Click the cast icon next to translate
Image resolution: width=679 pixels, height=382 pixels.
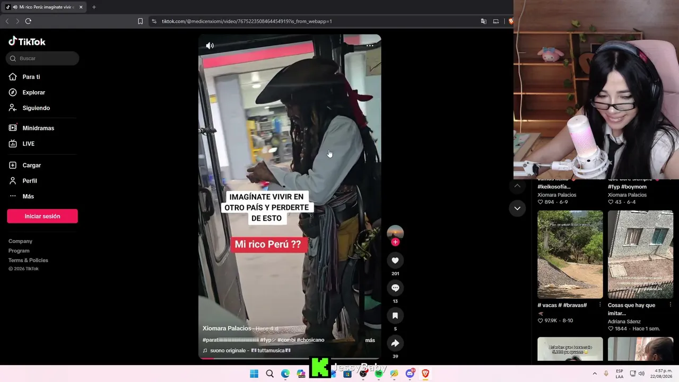pos(496,21)
